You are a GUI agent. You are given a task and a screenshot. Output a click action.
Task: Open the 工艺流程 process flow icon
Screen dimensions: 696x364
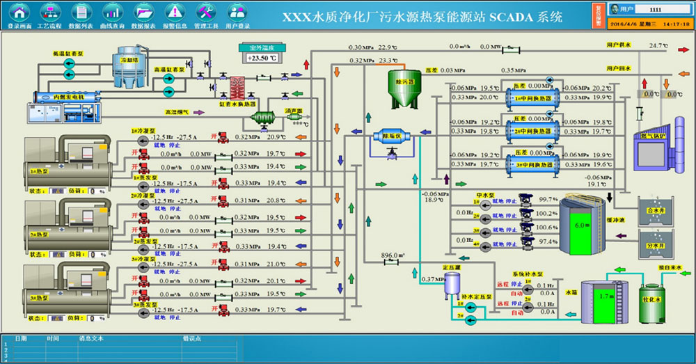(49, 12)
